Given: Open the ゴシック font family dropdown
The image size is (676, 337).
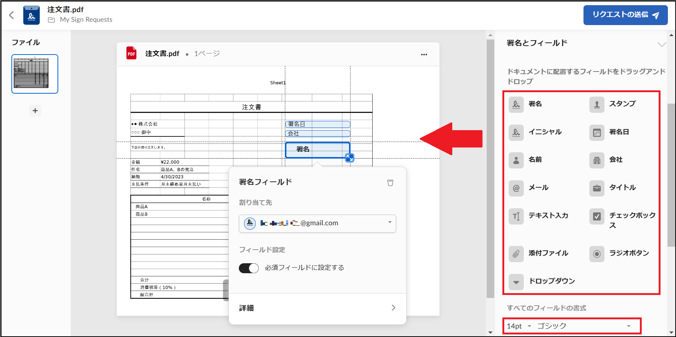Looking at the screenshot, I should (x=584, y=326).
